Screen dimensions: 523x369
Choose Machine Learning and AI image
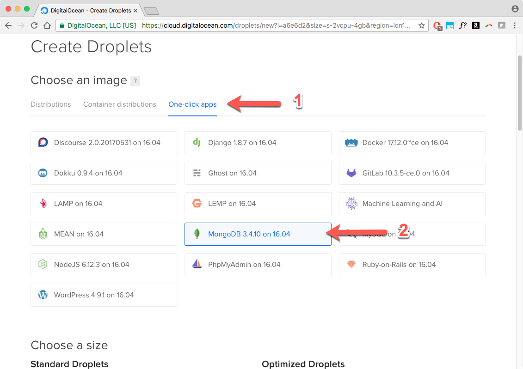(x=412, y=204)
